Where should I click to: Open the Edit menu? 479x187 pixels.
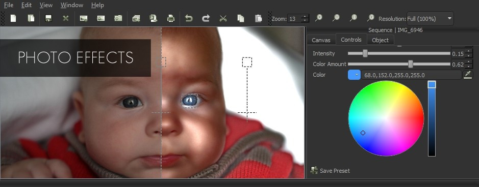tap(27, 5)
